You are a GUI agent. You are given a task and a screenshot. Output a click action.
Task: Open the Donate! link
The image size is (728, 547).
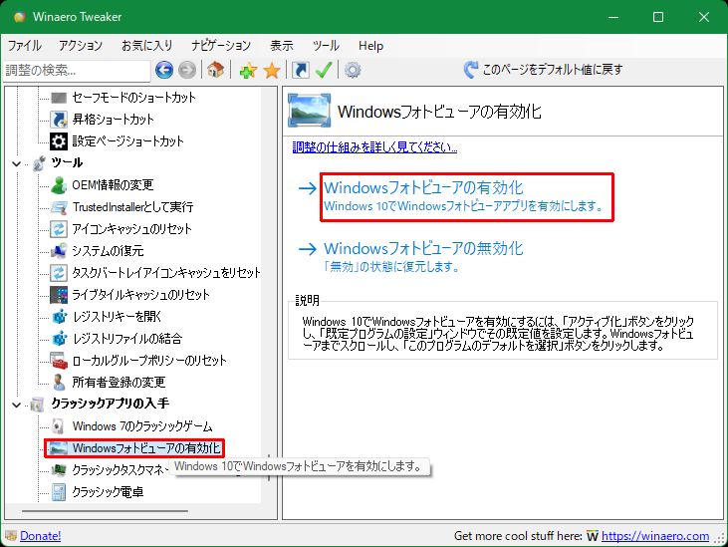[41, 536]
